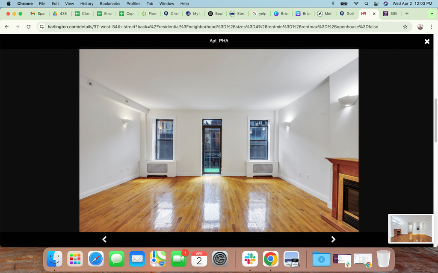Open Finder from the Dock
The width and height of the screenshot is (438, 273).
click(x=54, y=259)
